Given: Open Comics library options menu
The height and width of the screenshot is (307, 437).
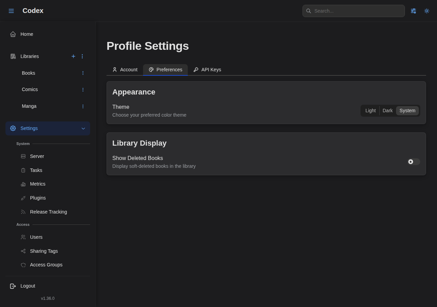Looking at the screenshot, I should (83, 90).
